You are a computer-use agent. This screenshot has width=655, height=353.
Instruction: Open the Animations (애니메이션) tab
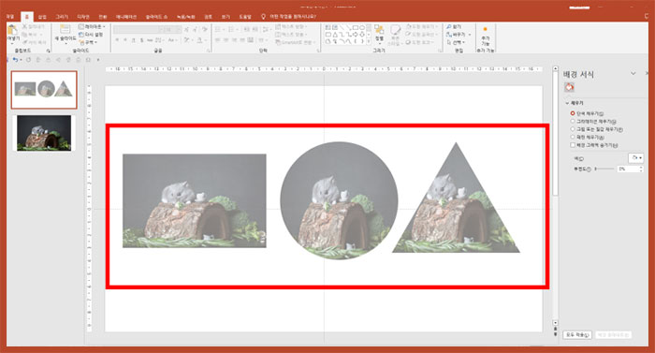(126, 17)
